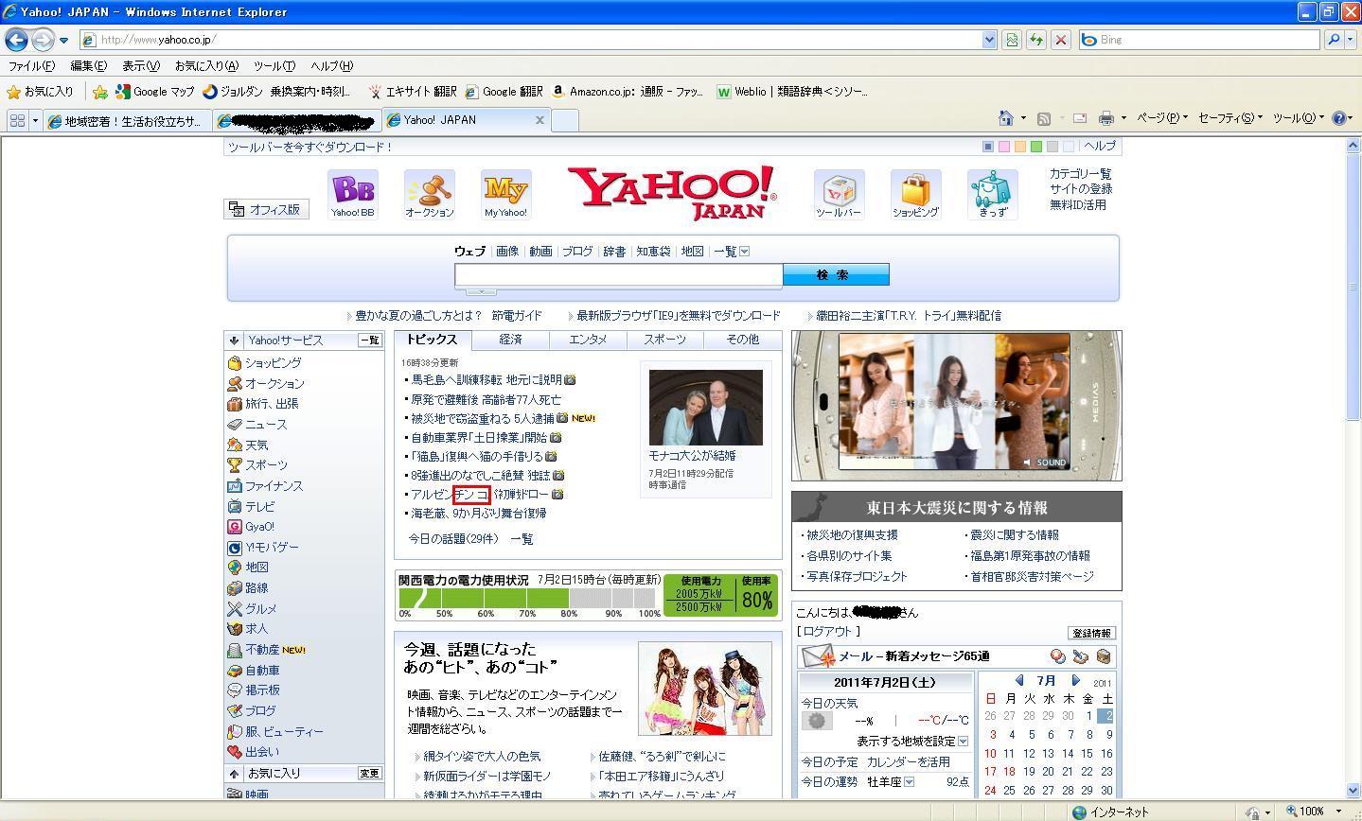Open the ヘルプ(H) menu

pyautogui.click(x=331, y=66)
